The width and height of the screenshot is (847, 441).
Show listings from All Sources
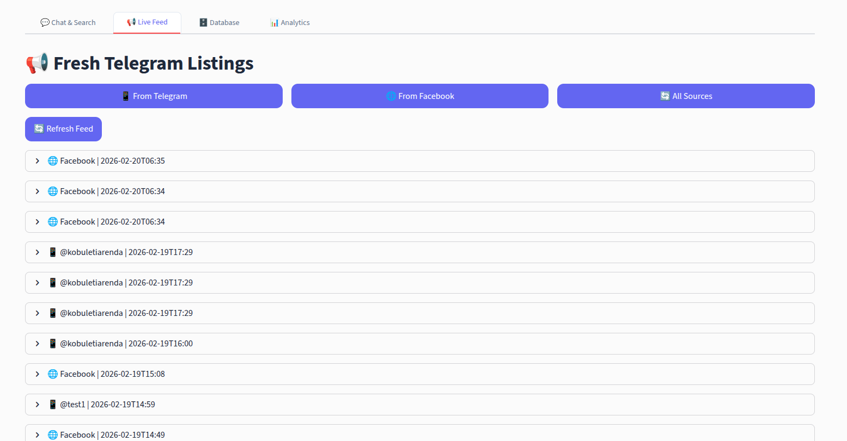(x=686, y=96)
